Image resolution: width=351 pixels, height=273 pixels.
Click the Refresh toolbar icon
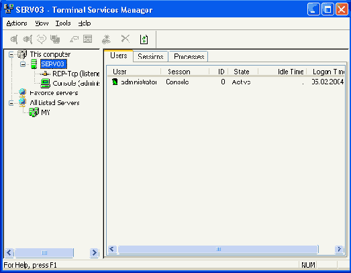coord(144,39)
